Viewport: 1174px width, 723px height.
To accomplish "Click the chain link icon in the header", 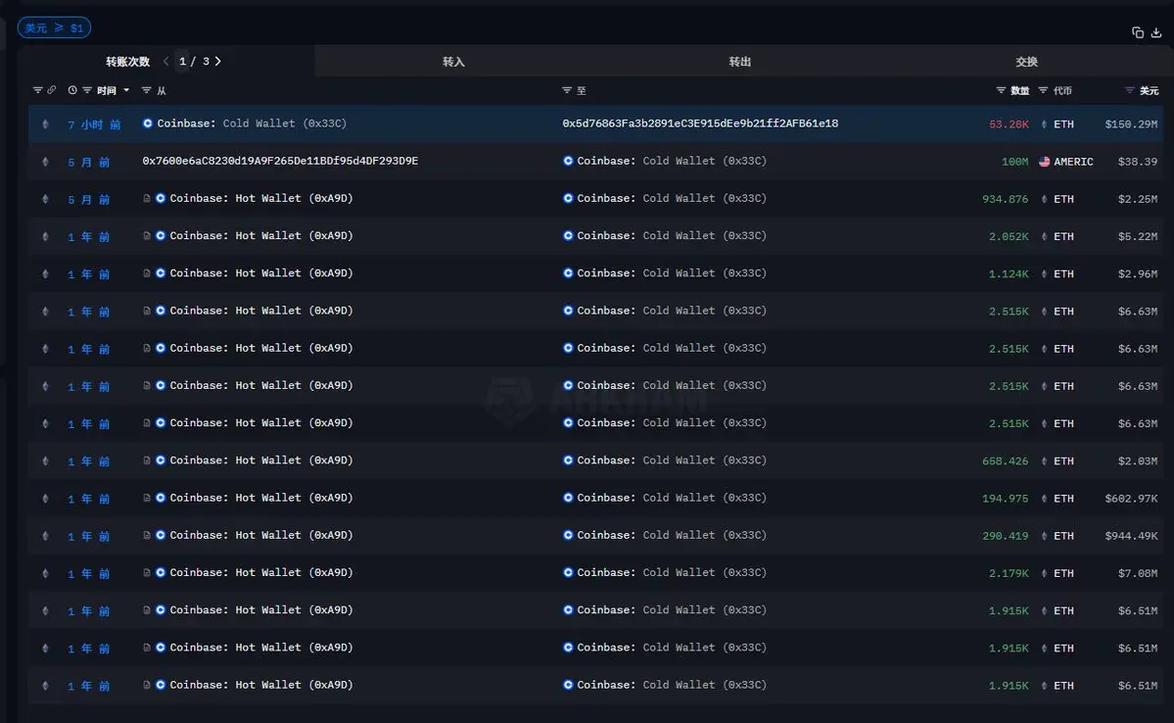I will tap(52, 90).
